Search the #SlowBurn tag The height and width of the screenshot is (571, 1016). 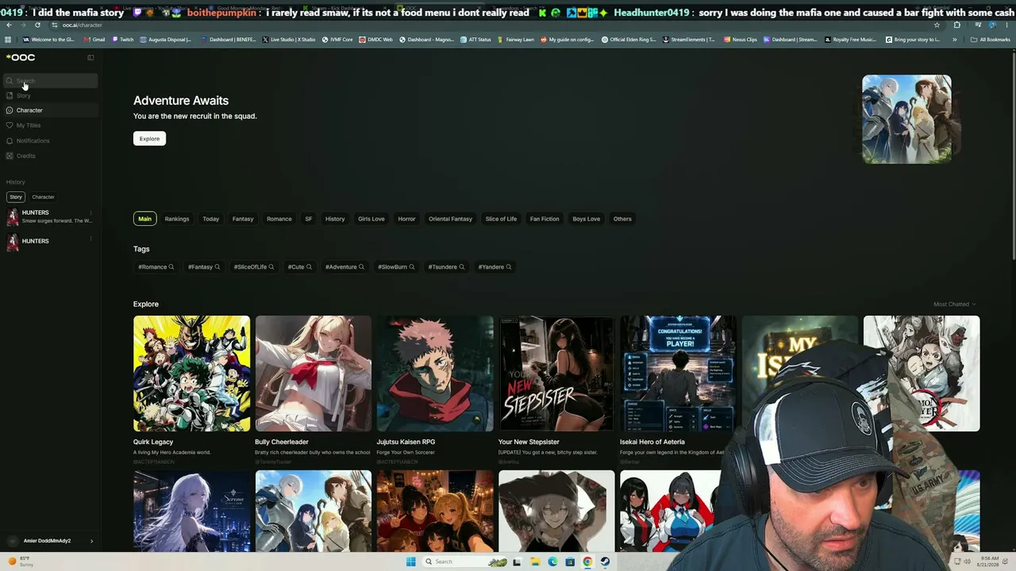point(396,267)
